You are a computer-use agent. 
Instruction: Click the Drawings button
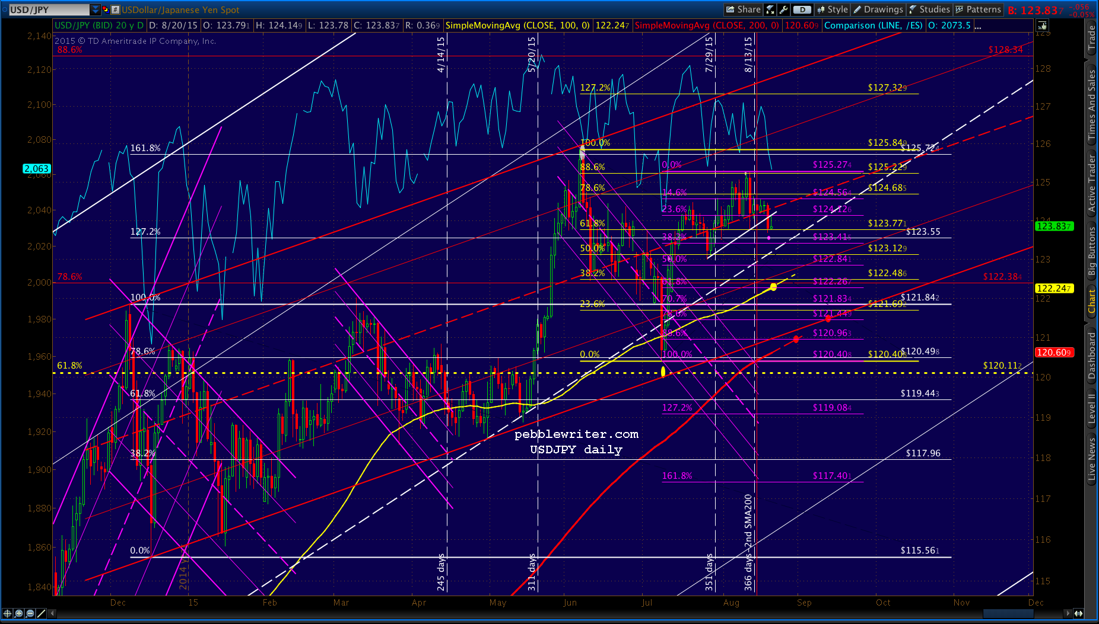pos(878,9)
